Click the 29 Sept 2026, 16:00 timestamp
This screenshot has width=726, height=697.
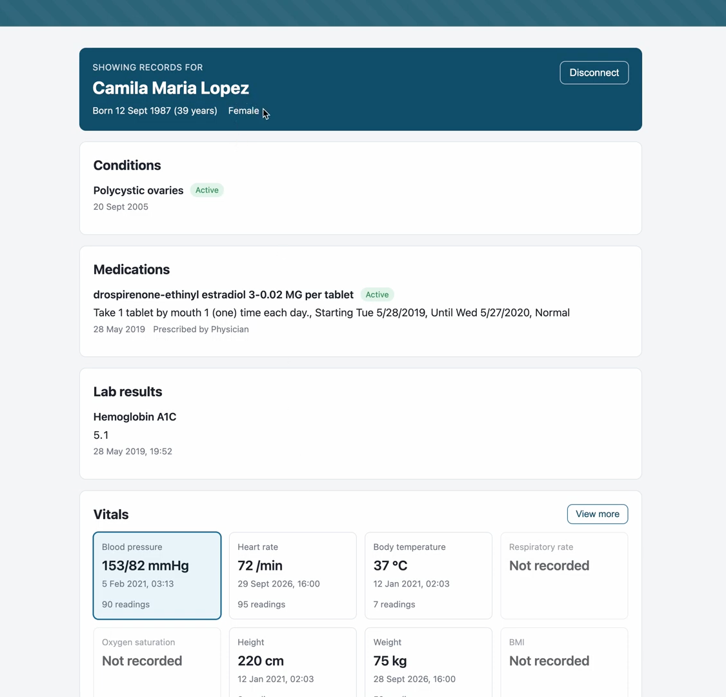[279, 584]
